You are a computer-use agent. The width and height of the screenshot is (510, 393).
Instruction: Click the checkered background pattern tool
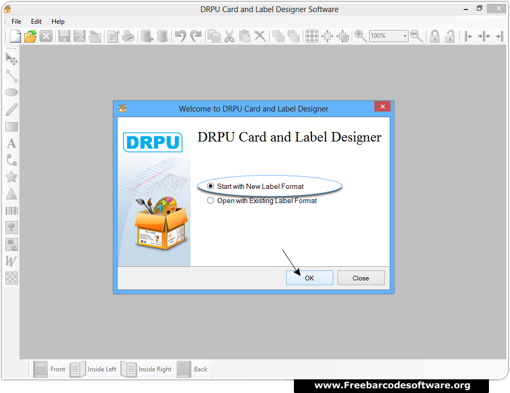(12, 278)
